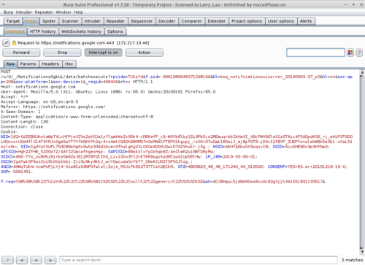Click the padlock HTTPS icon
The image size is (365, 265).
pyautogui.click(x=14, y=43)
